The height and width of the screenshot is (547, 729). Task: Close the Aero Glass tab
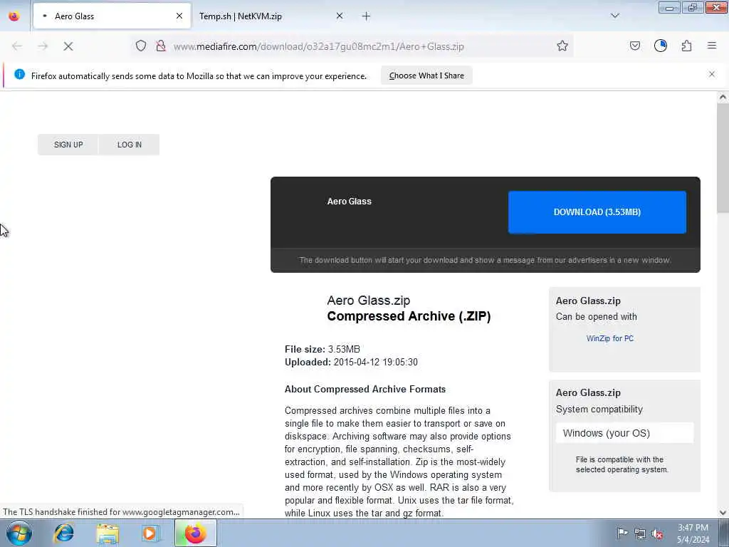click(179, 16)
